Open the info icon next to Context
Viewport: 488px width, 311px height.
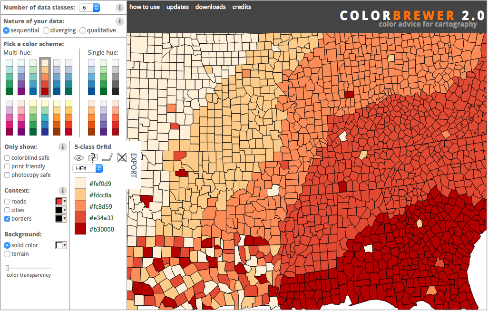[63, 190]
